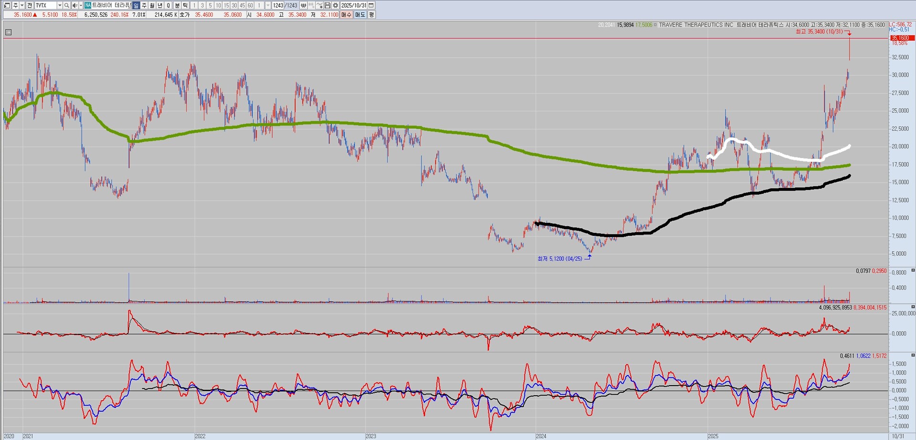Select the tick (틱) chart tab

click(x=185, y=5)
